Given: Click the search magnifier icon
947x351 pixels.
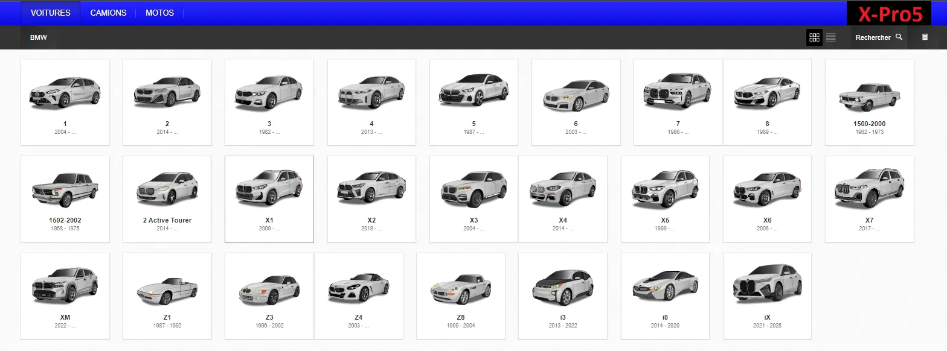Looking at the screenshot, I should coord(899,37).
